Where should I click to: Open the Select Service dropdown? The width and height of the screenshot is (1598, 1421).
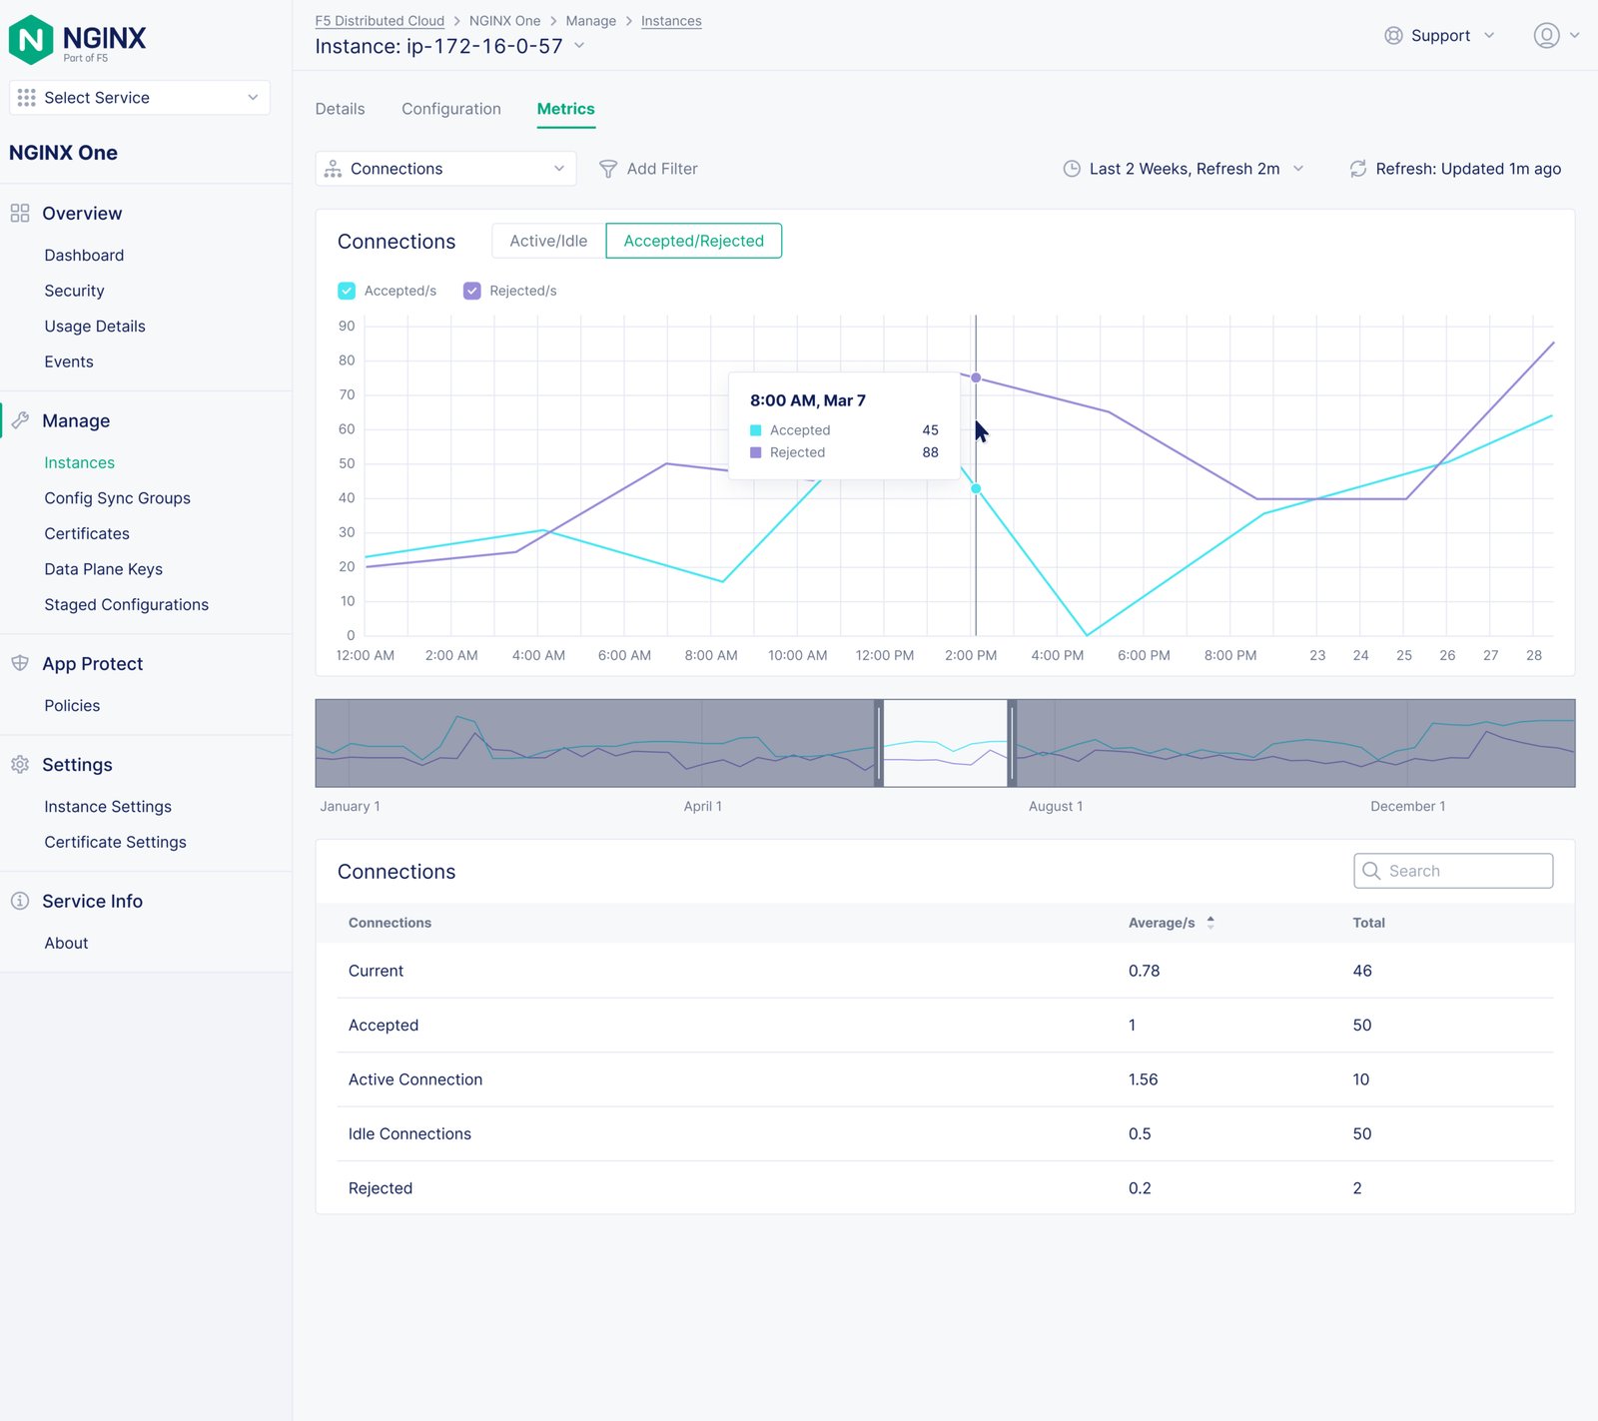140,98
